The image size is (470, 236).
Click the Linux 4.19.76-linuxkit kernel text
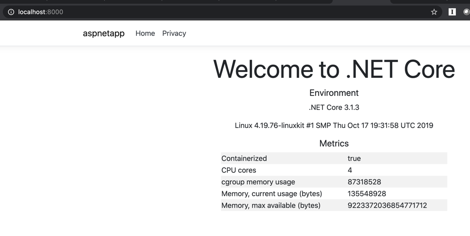(x=334, y=126)
